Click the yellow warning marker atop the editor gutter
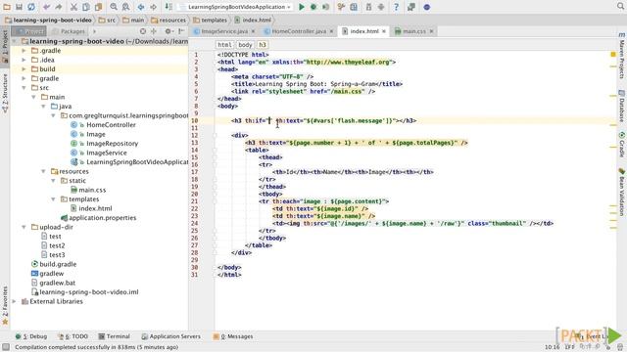Viewport: 627px width, 352px height. pos(613,55)
